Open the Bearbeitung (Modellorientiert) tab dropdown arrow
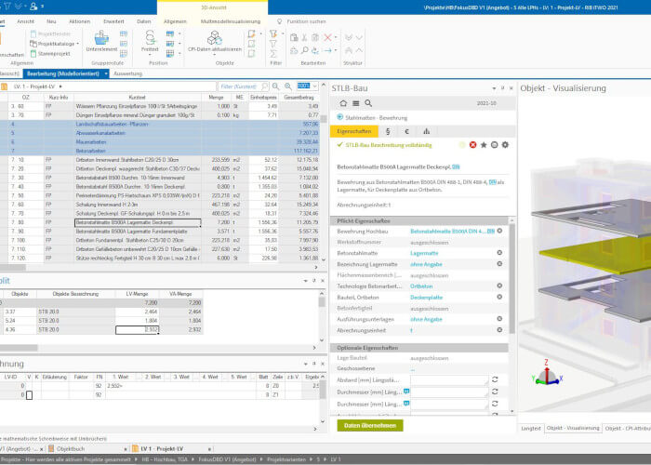651x465 pixels. click(106, 73)
